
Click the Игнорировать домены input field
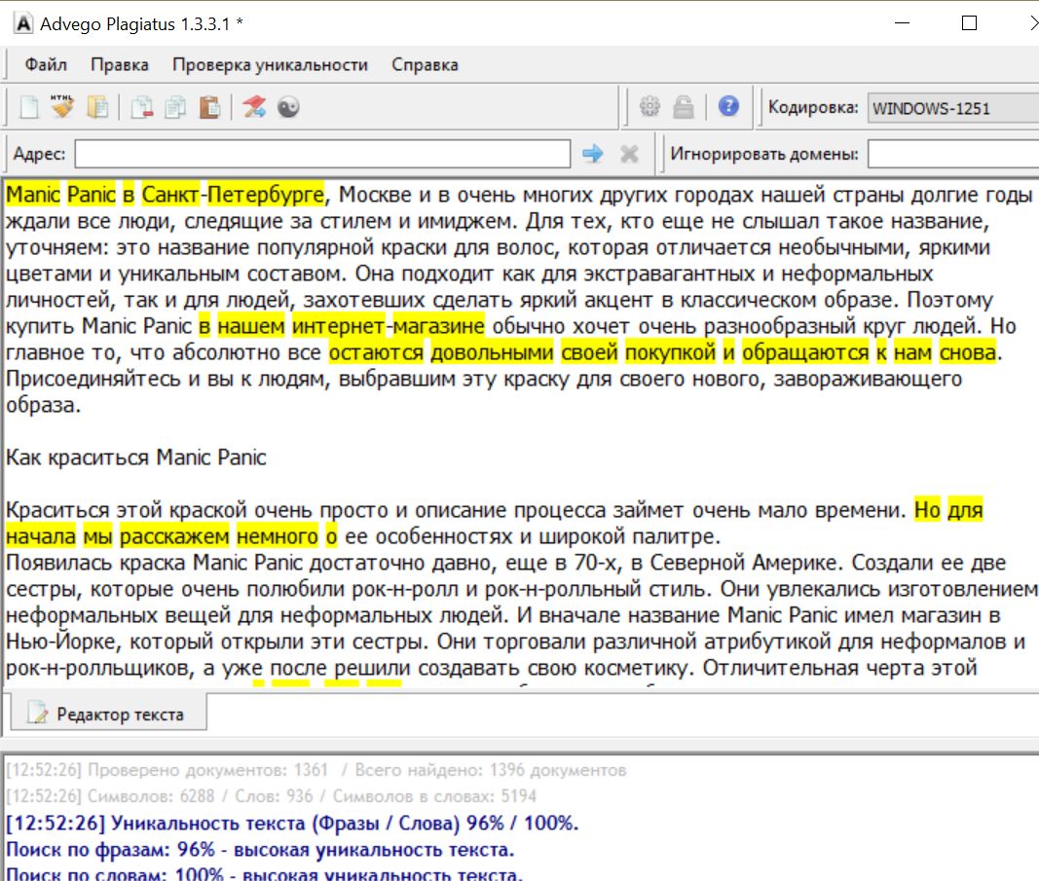point(953,154)
